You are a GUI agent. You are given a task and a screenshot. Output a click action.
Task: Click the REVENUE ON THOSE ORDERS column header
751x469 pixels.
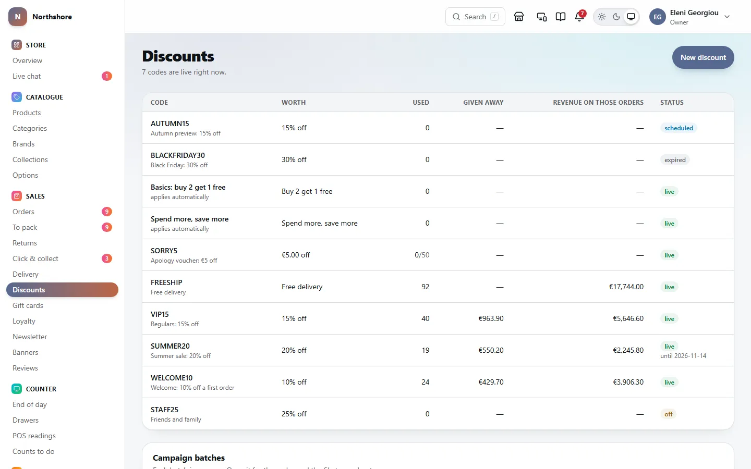(598, 103)
